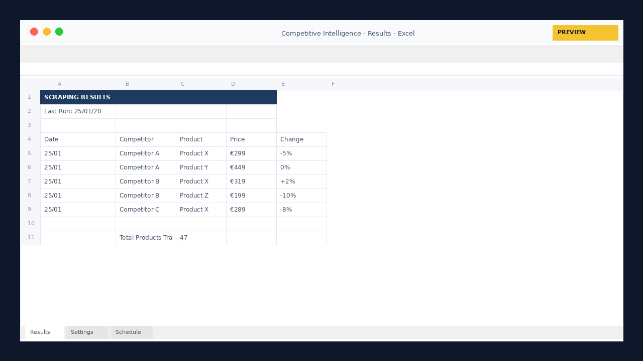Viewport: 643px width, 361px height.
Task: Click 'Competitor B' in row 7
Action: click(x=146, y=182)
